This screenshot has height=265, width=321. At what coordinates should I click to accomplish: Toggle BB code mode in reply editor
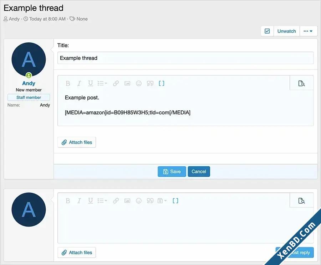click(175, 201)
